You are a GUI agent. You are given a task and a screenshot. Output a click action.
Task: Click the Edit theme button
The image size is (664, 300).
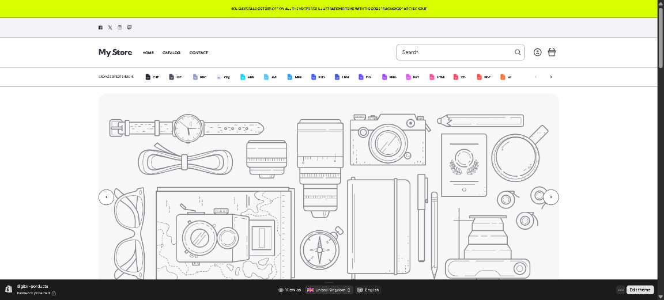[x=640, y=290]
